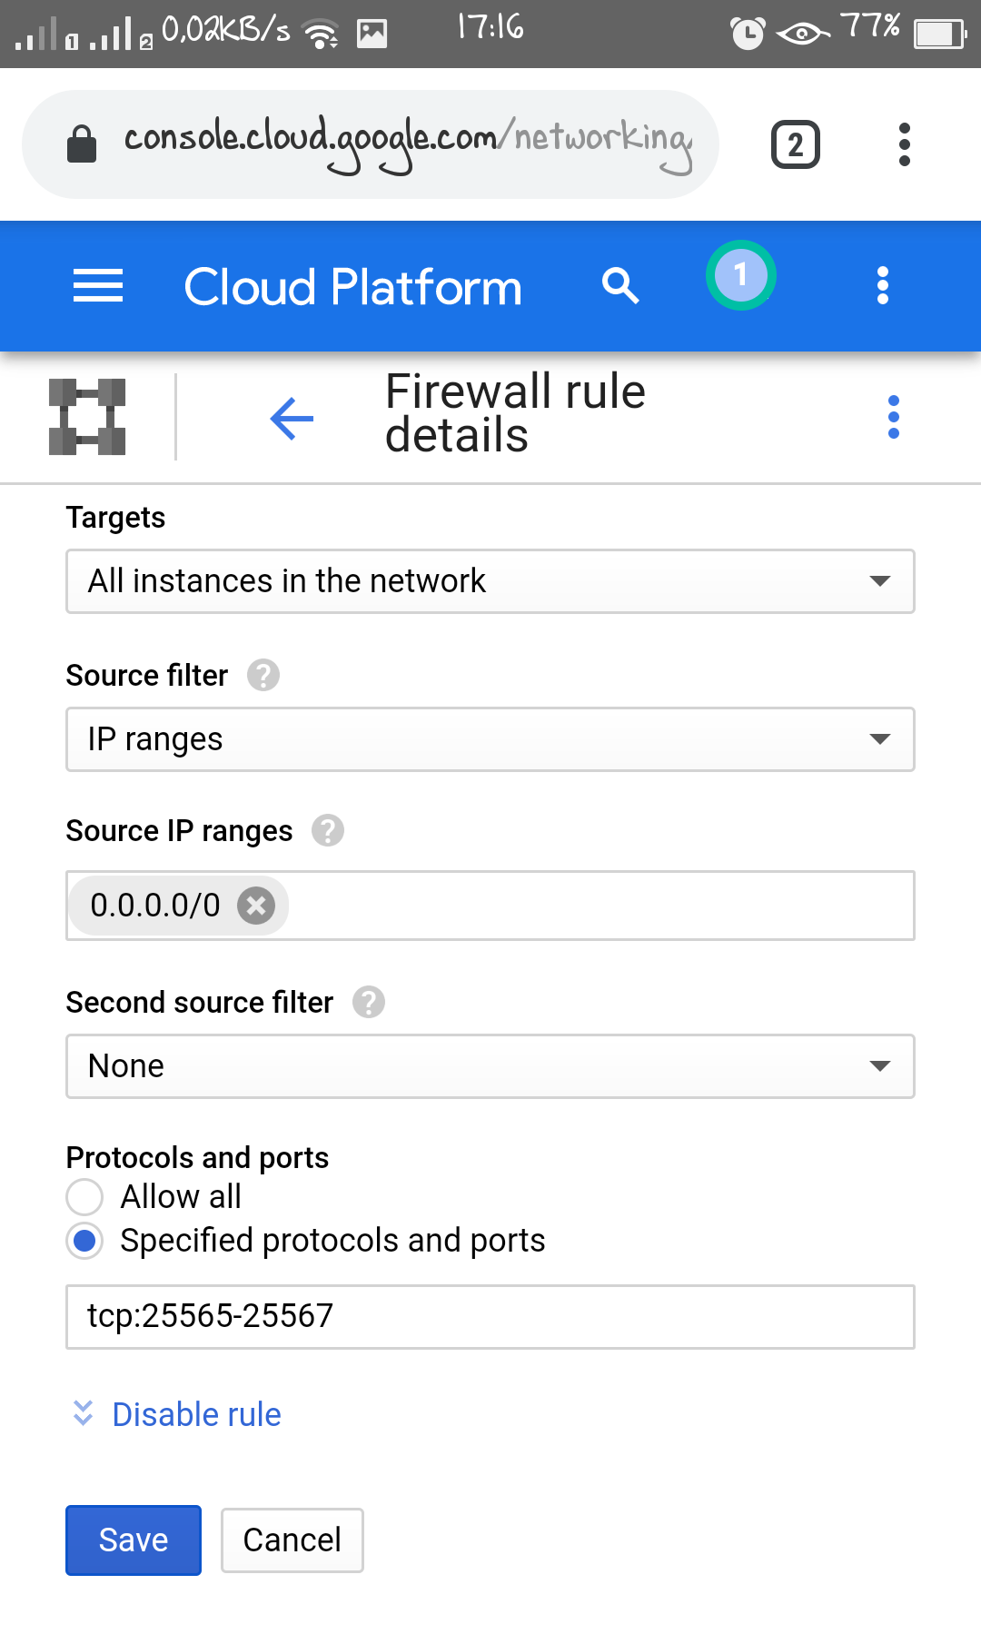Open the notifications badge showing 1

tap(740, 275)
